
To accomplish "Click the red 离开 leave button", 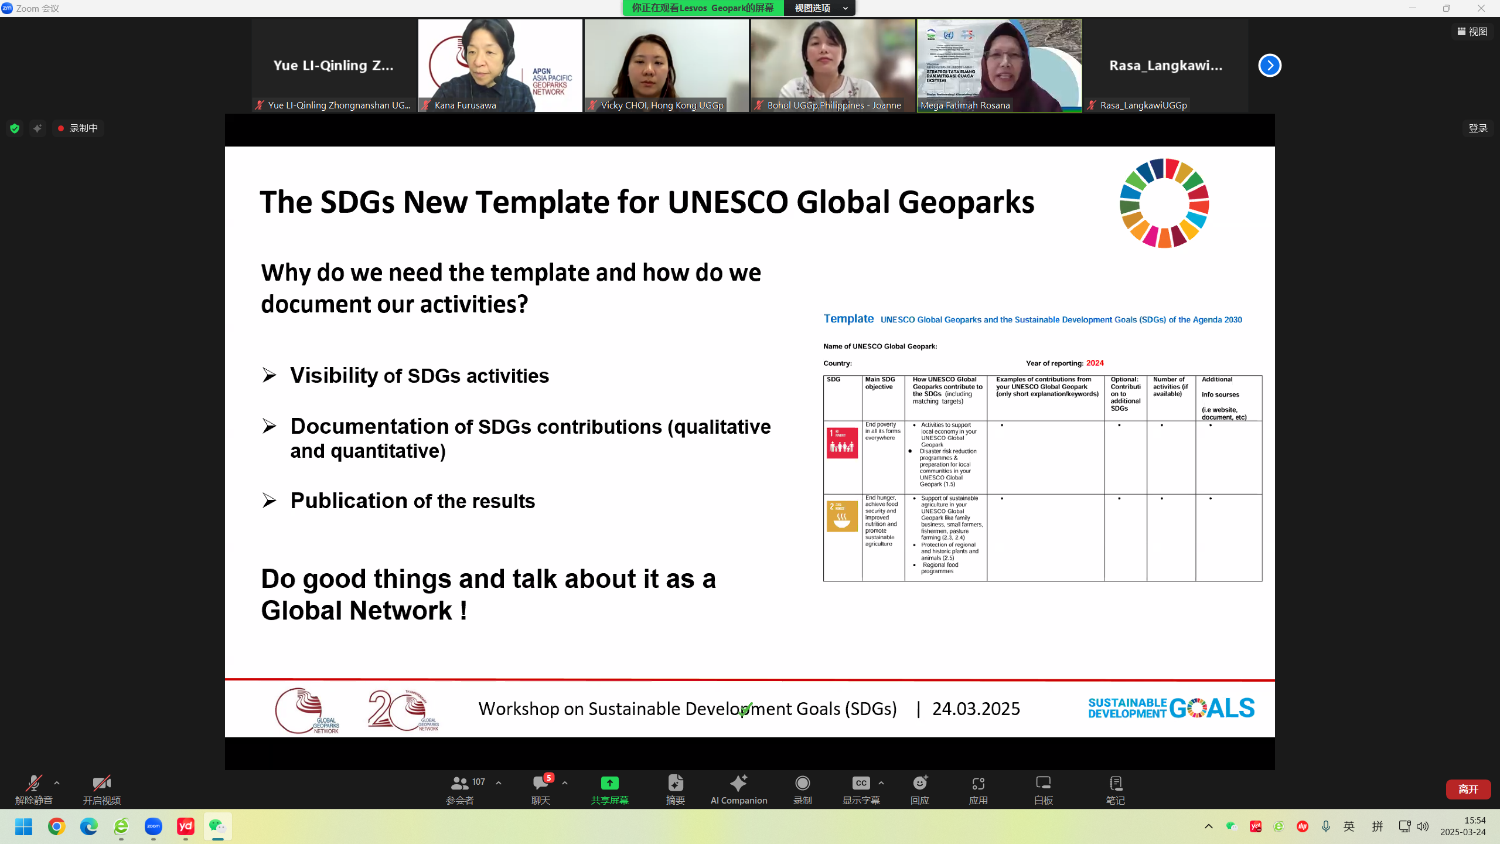I will (1468, 789).
